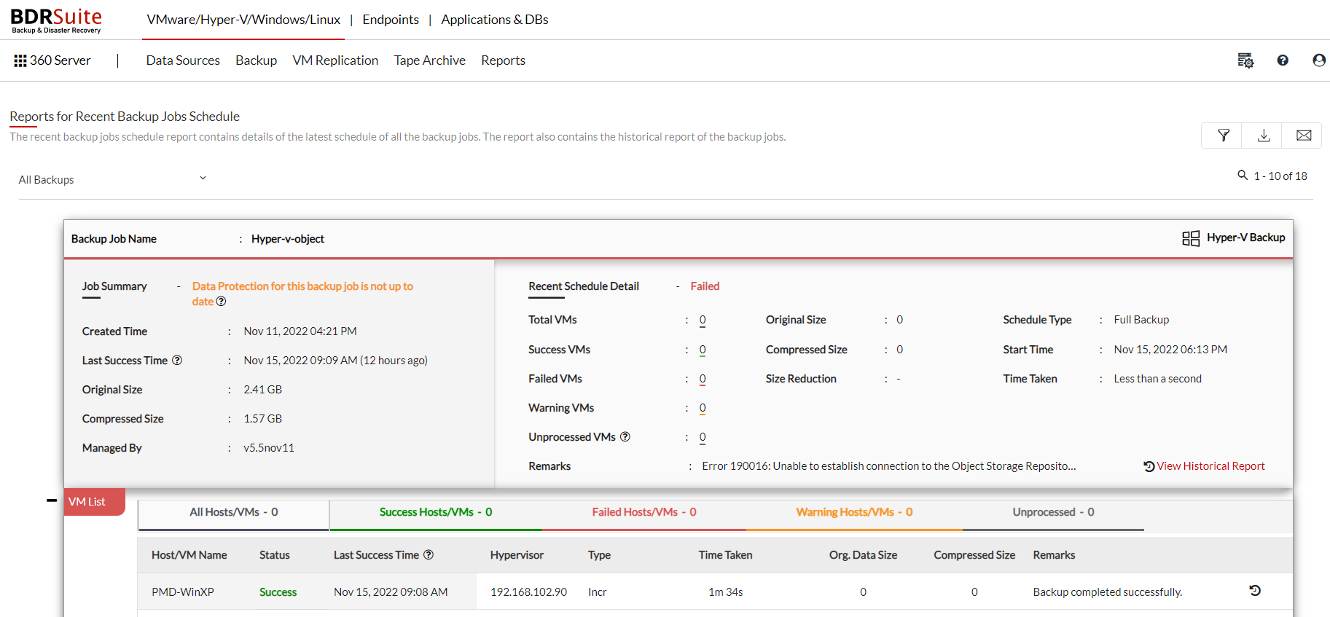Viewport: 1330px width, 617px height.
Task: Click the Status column header
Action: coord(275,555)
